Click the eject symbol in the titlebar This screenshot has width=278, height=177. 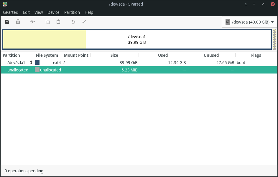click(246, 4)
